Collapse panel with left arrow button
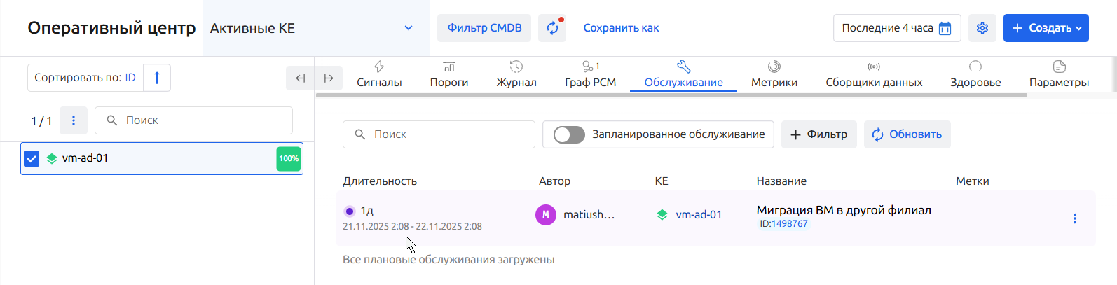1117x285 pixels. 300,78
